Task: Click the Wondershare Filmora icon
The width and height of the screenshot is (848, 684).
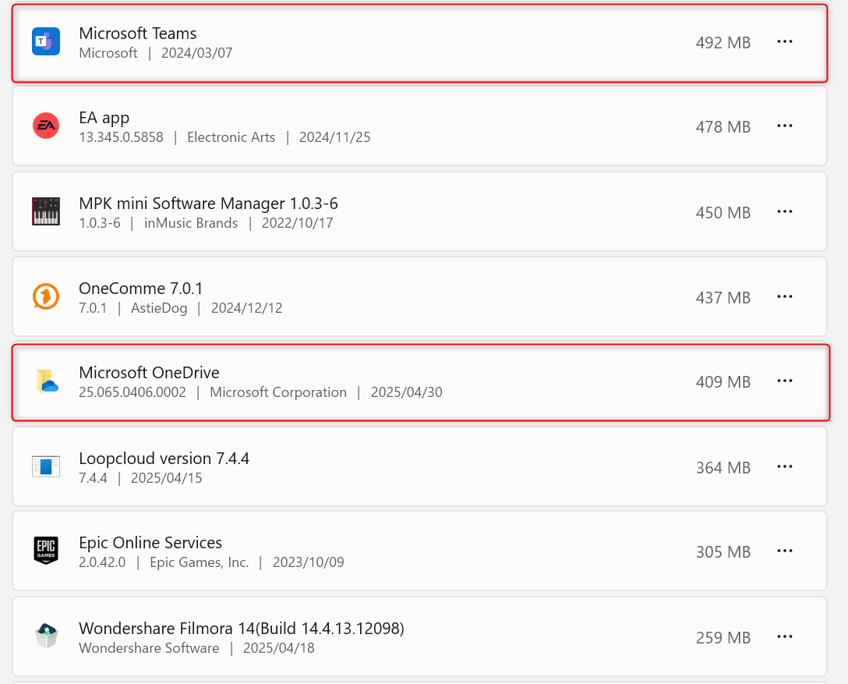Action: (x=46, y=636)
